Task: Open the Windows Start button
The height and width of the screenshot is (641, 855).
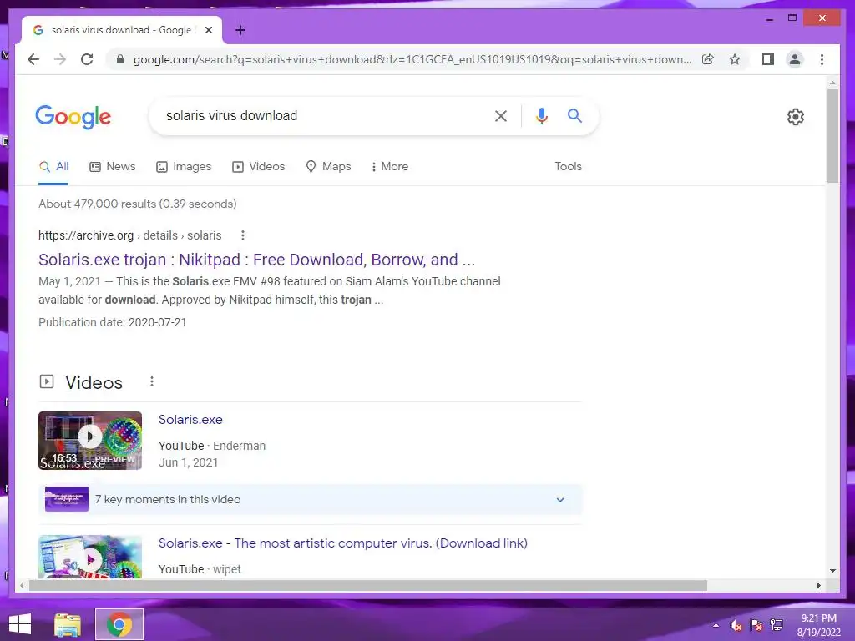Action: tap(20, 624)
